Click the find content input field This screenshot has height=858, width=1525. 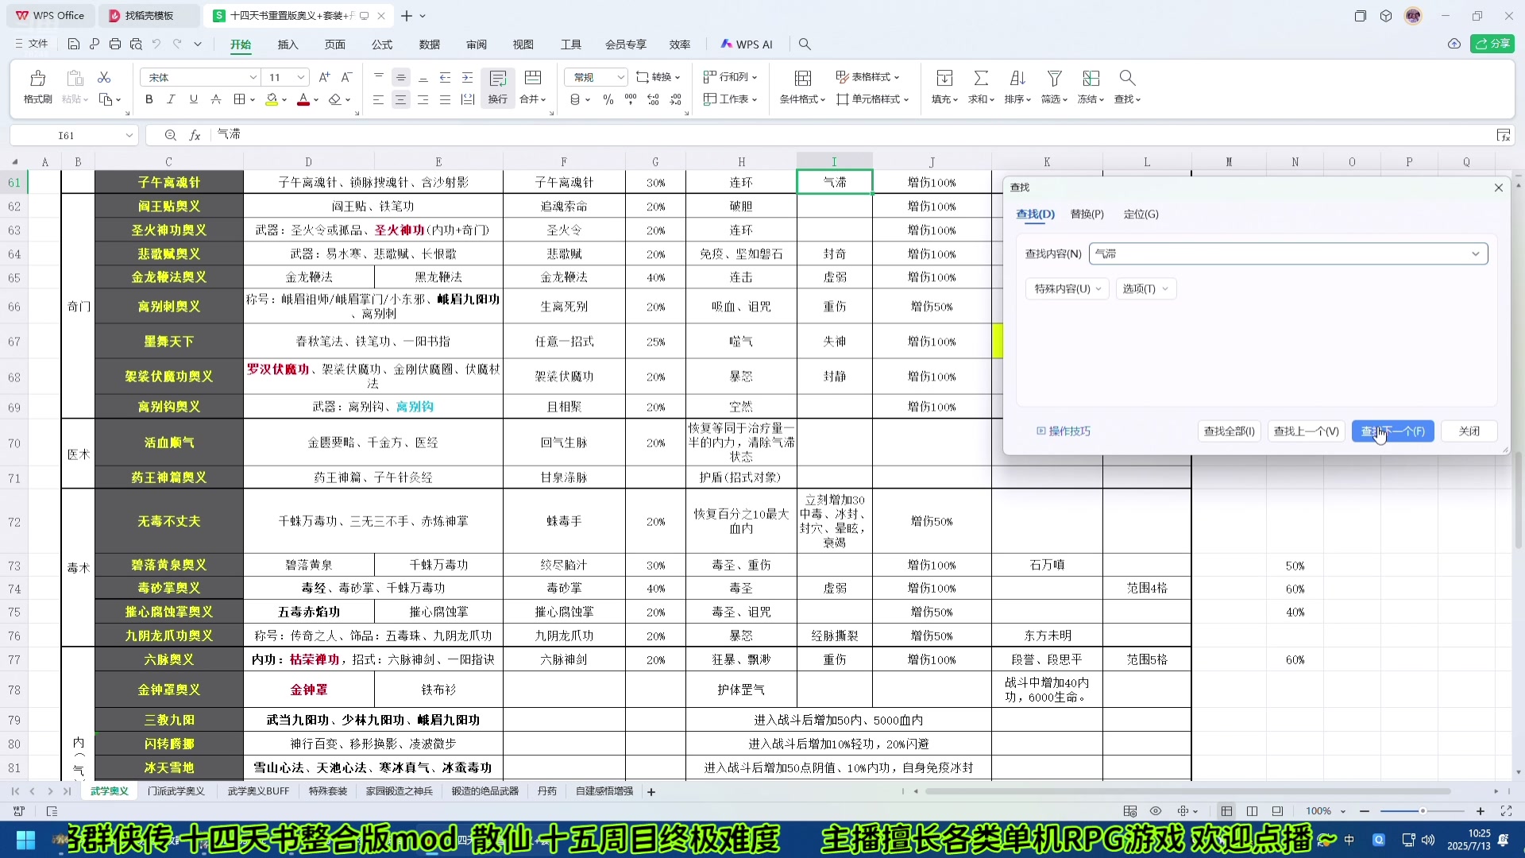[1288, 254]
